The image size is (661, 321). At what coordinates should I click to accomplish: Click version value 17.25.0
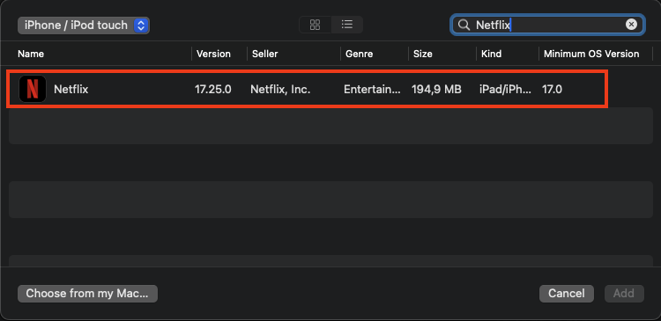pyautogui.click(x=213, y=89)
